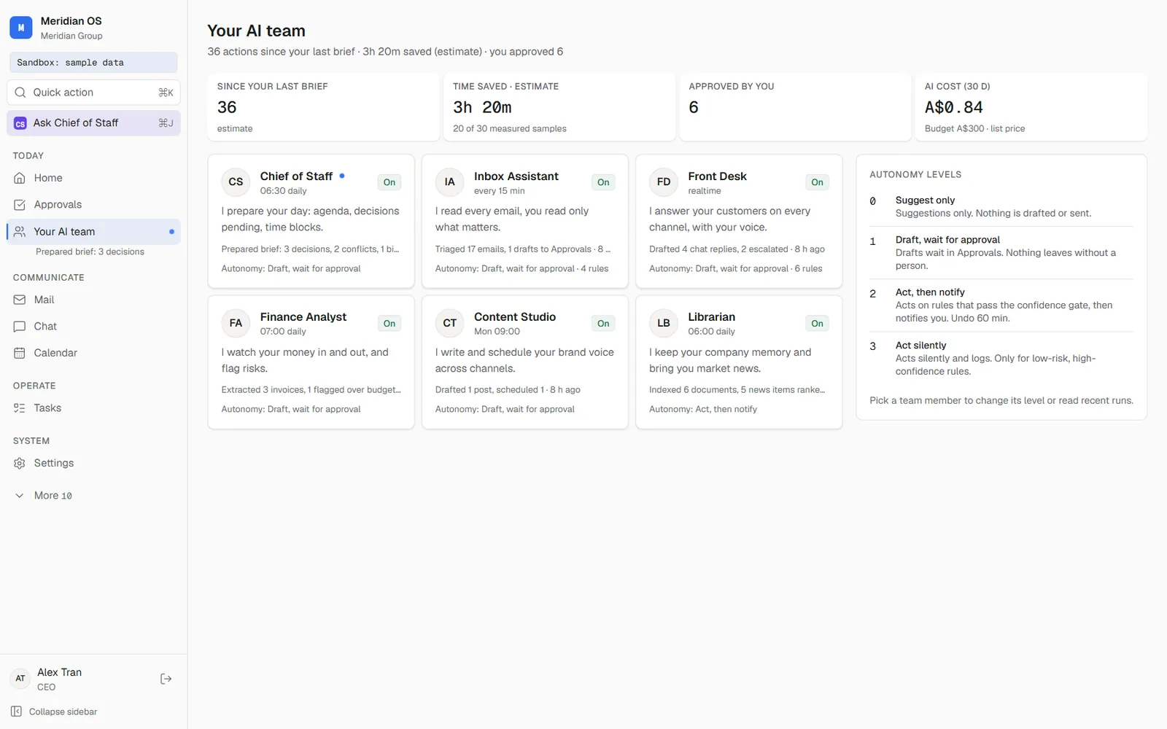The height and width of the screenshot is (729, 1167).
Task: Click the Quick action search icon
Action: [x=20, y=93]
